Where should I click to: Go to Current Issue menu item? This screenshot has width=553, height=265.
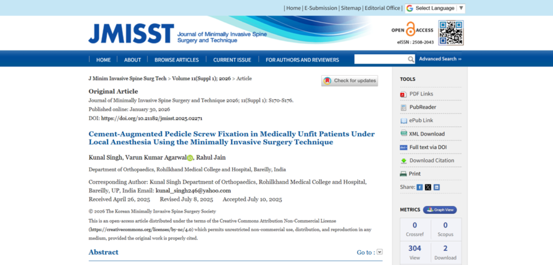coord(232,60)
